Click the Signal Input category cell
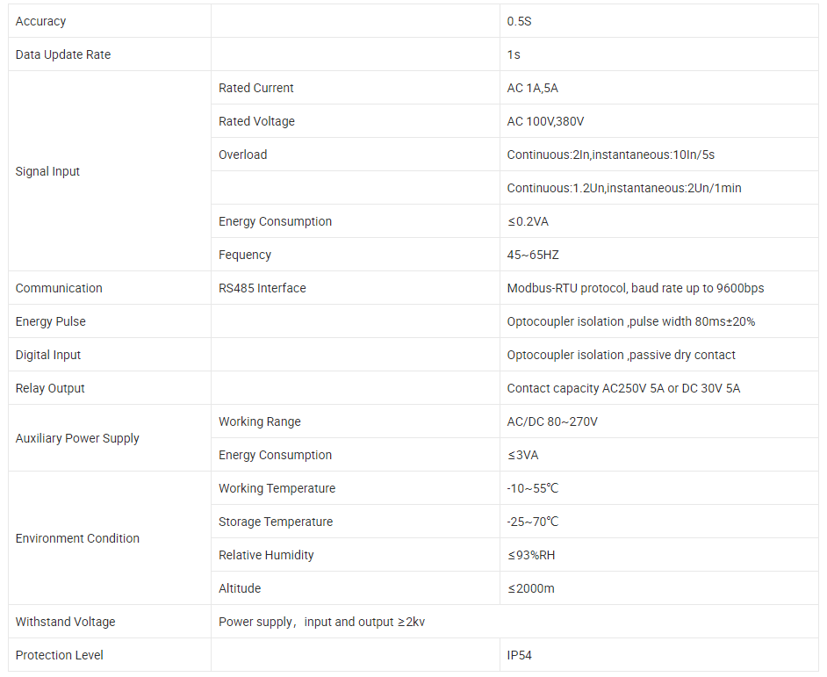 coord(110,171)
